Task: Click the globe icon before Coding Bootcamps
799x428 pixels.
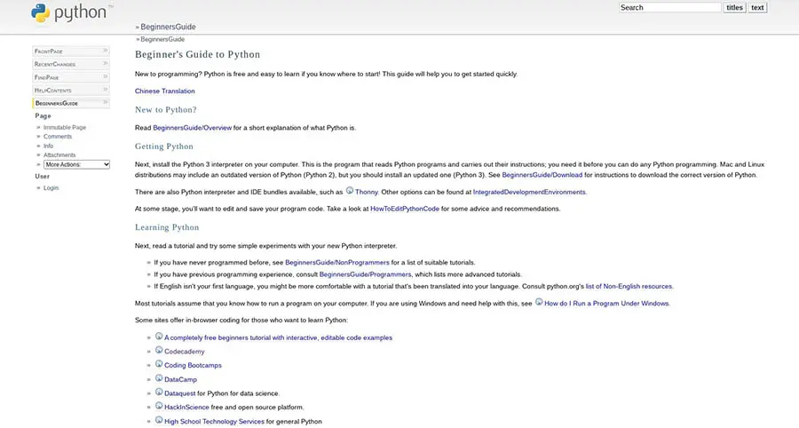Action: pyautogui.click(x=159, y=364)
